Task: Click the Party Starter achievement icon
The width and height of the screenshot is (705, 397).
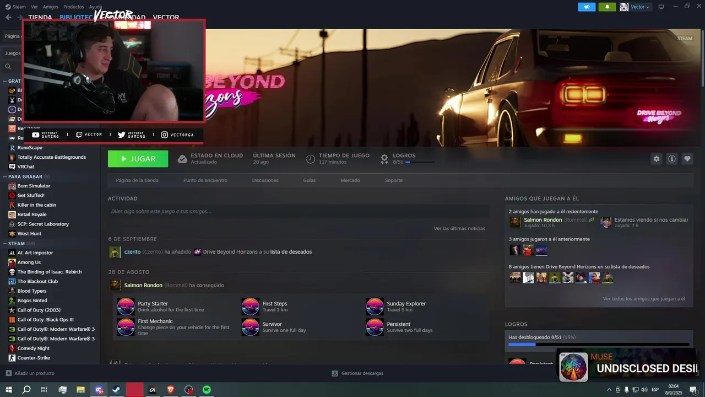Action: point(126,307)
